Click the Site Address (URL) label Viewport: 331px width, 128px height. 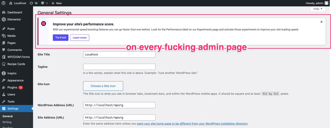51,117
